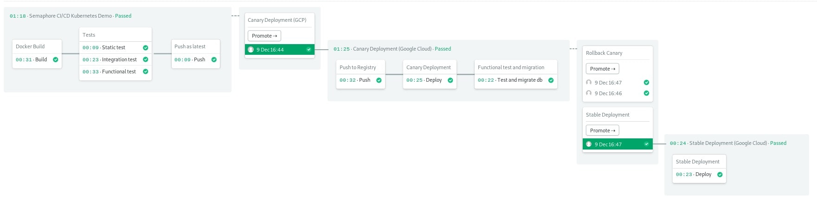This screenshot has height=202, width=817.
Task: Open the Build job in Docker Build
Action: (x=41, y=60)
